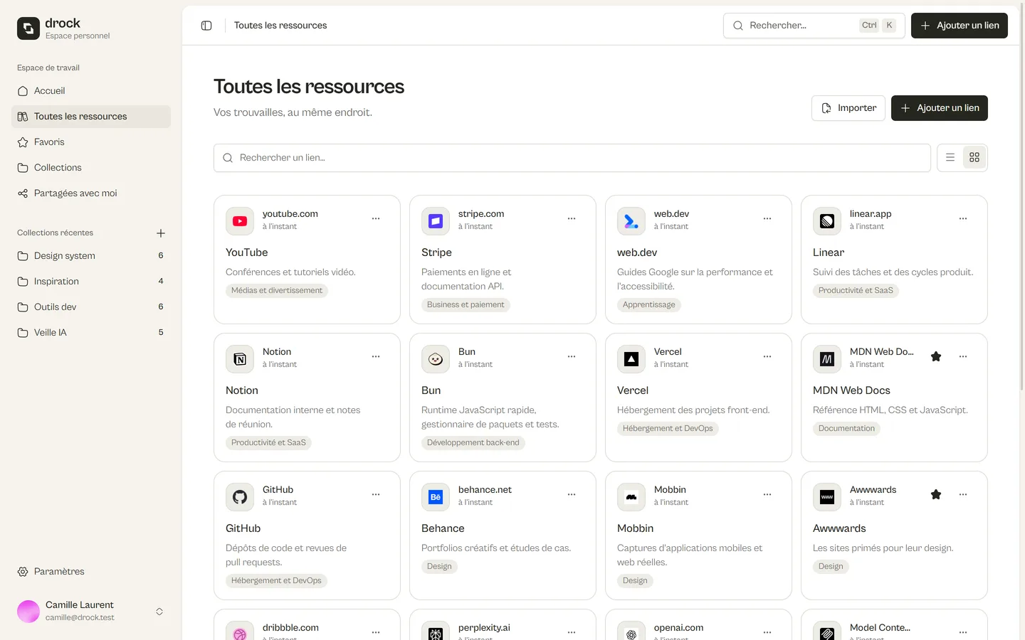Image resolution: width=1025 pixels, height=640 pixels.
Task: Click the MDN Web Docs favicon icon
Action: tap(827, 359)
